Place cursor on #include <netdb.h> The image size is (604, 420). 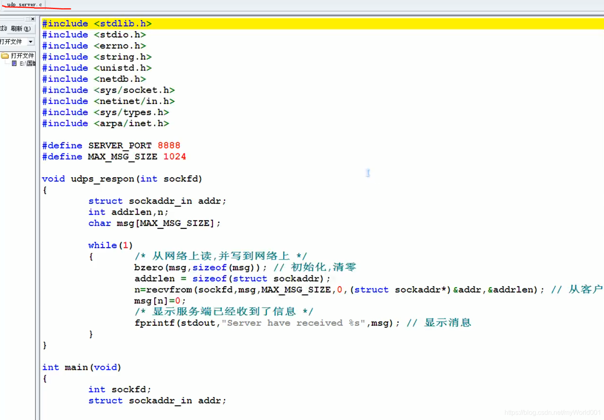coord(94,79)
